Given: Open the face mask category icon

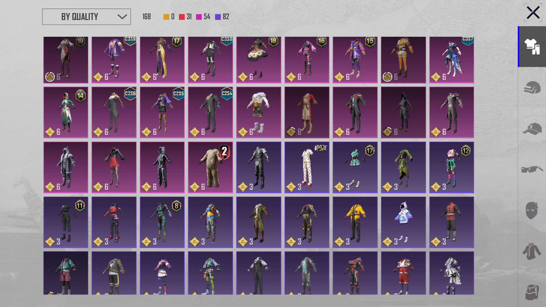Looking at the screenshot, I should [532, 211].
